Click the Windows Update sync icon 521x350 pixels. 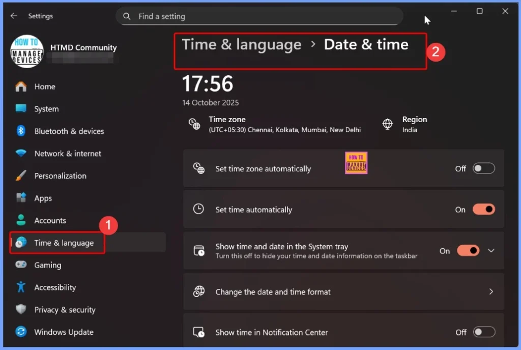(x=21, y=332)
